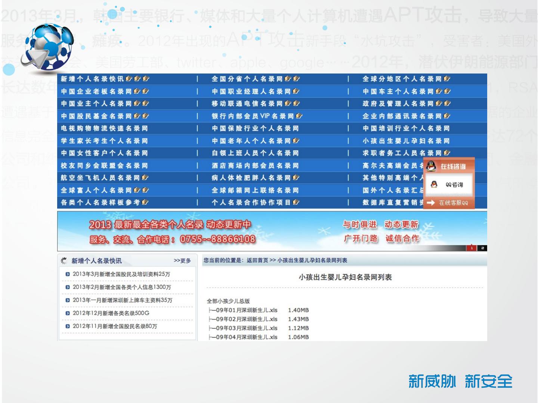Click the bullet icon before 2013年3月新增全国股民及培训资料25万
This screenshot has height=403, width=538.
click(x=67, y=274)
